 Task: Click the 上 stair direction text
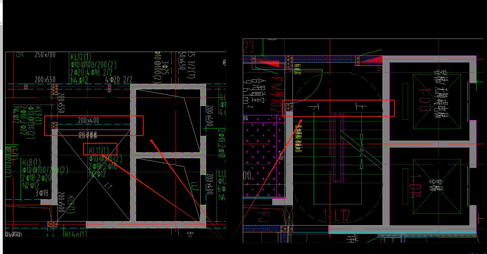click(x=361, y=106)
